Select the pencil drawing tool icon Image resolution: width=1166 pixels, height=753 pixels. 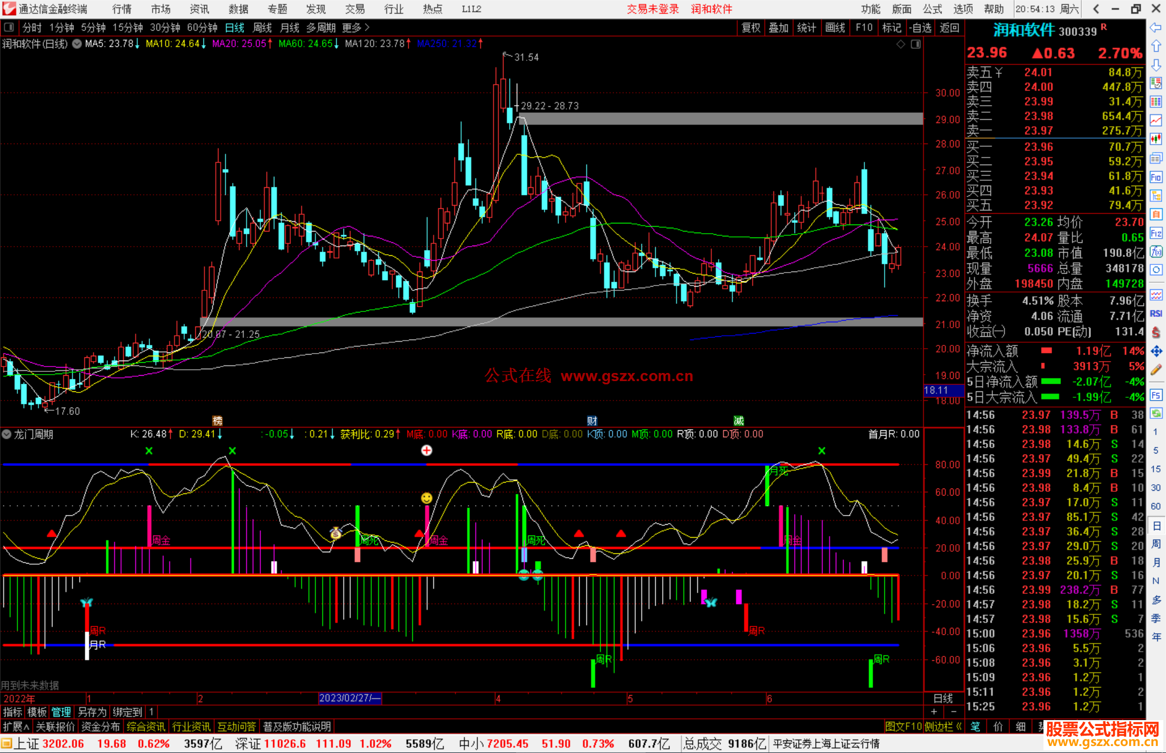1156,370
